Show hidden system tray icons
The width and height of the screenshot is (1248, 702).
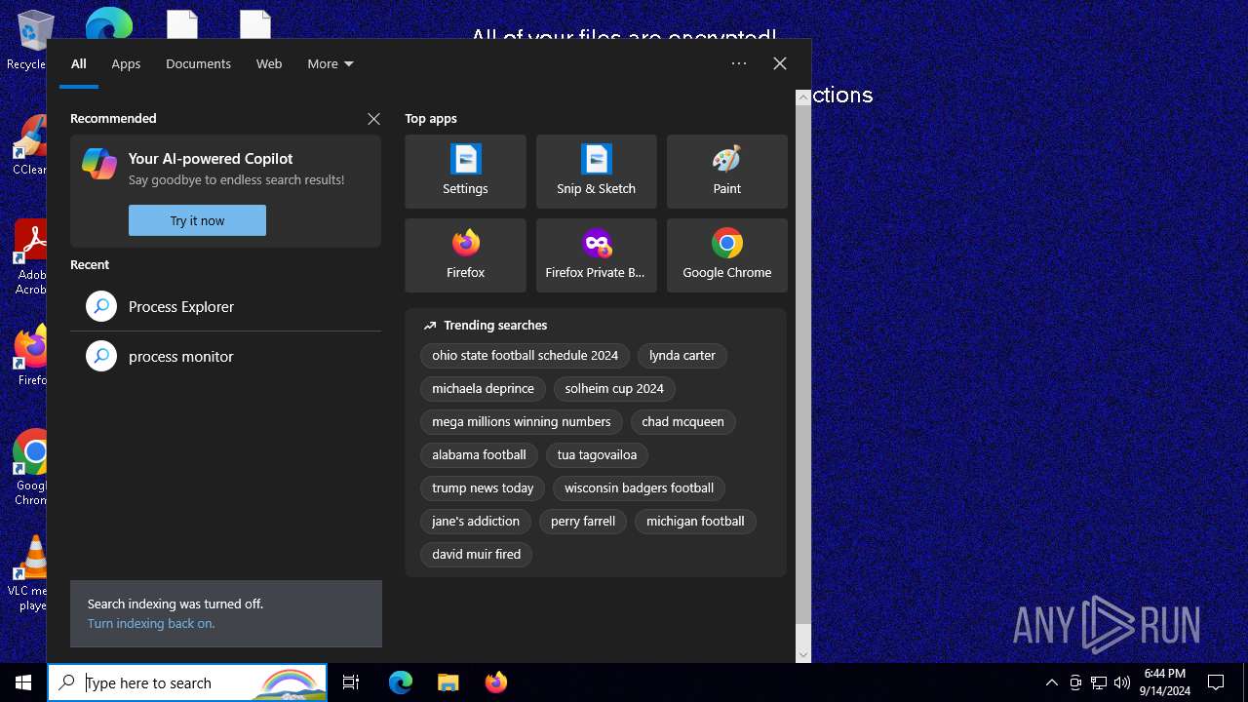1051,682
